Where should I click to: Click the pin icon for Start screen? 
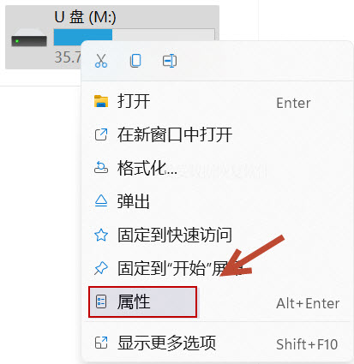101,268
